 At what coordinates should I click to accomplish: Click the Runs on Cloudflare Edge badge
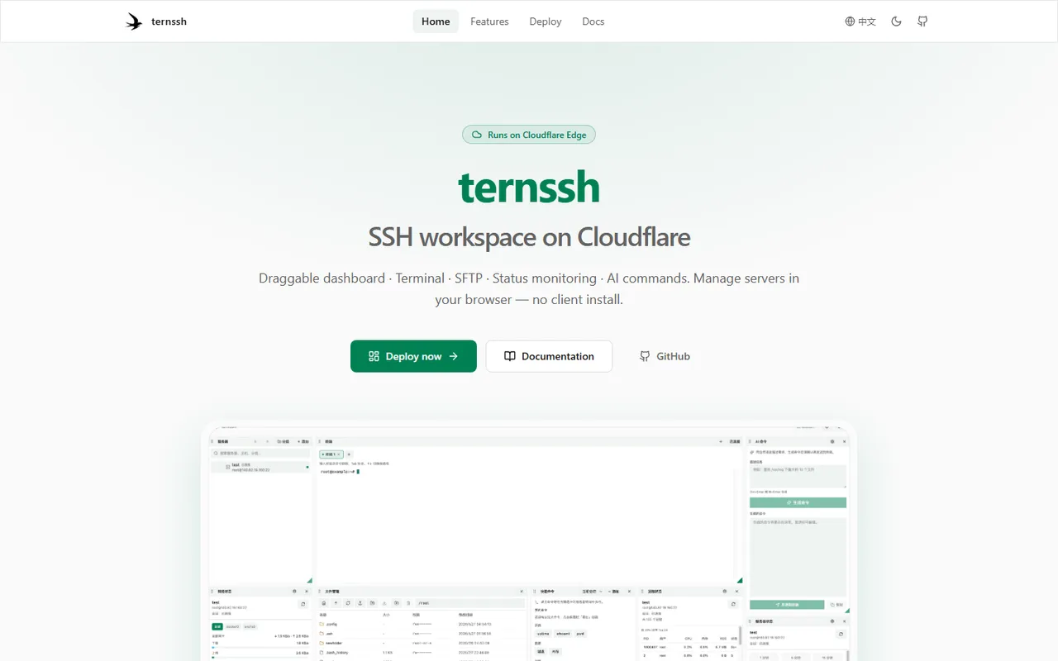tap(529, 135)
